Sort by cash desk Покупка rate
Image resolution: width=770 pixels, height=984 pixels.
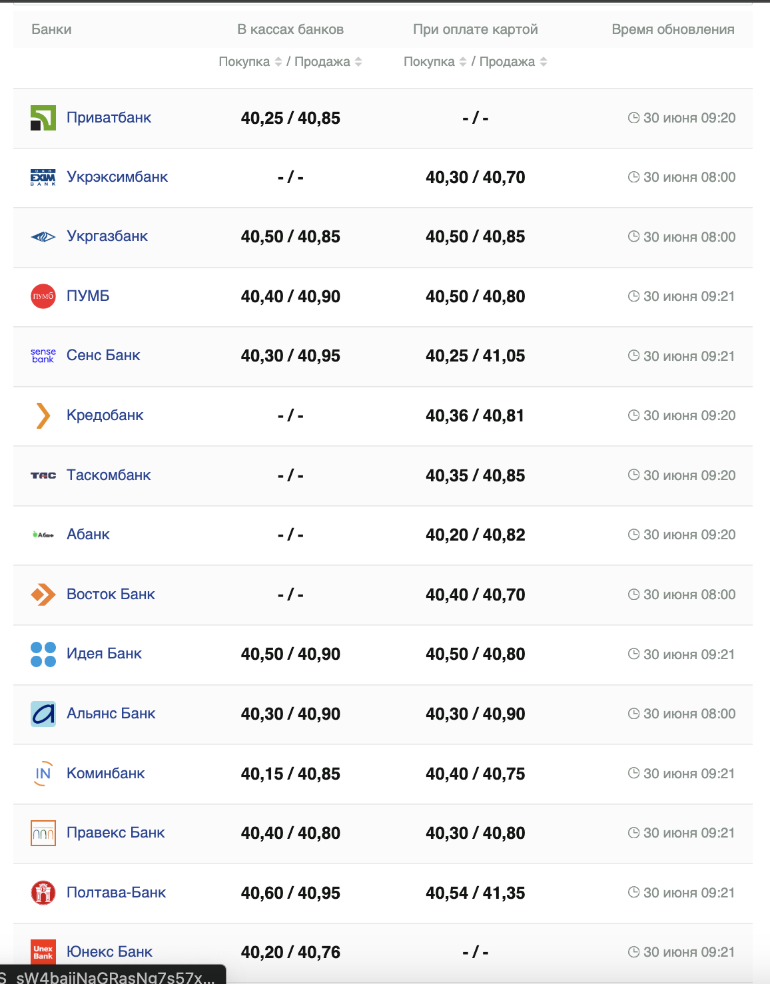278,62
